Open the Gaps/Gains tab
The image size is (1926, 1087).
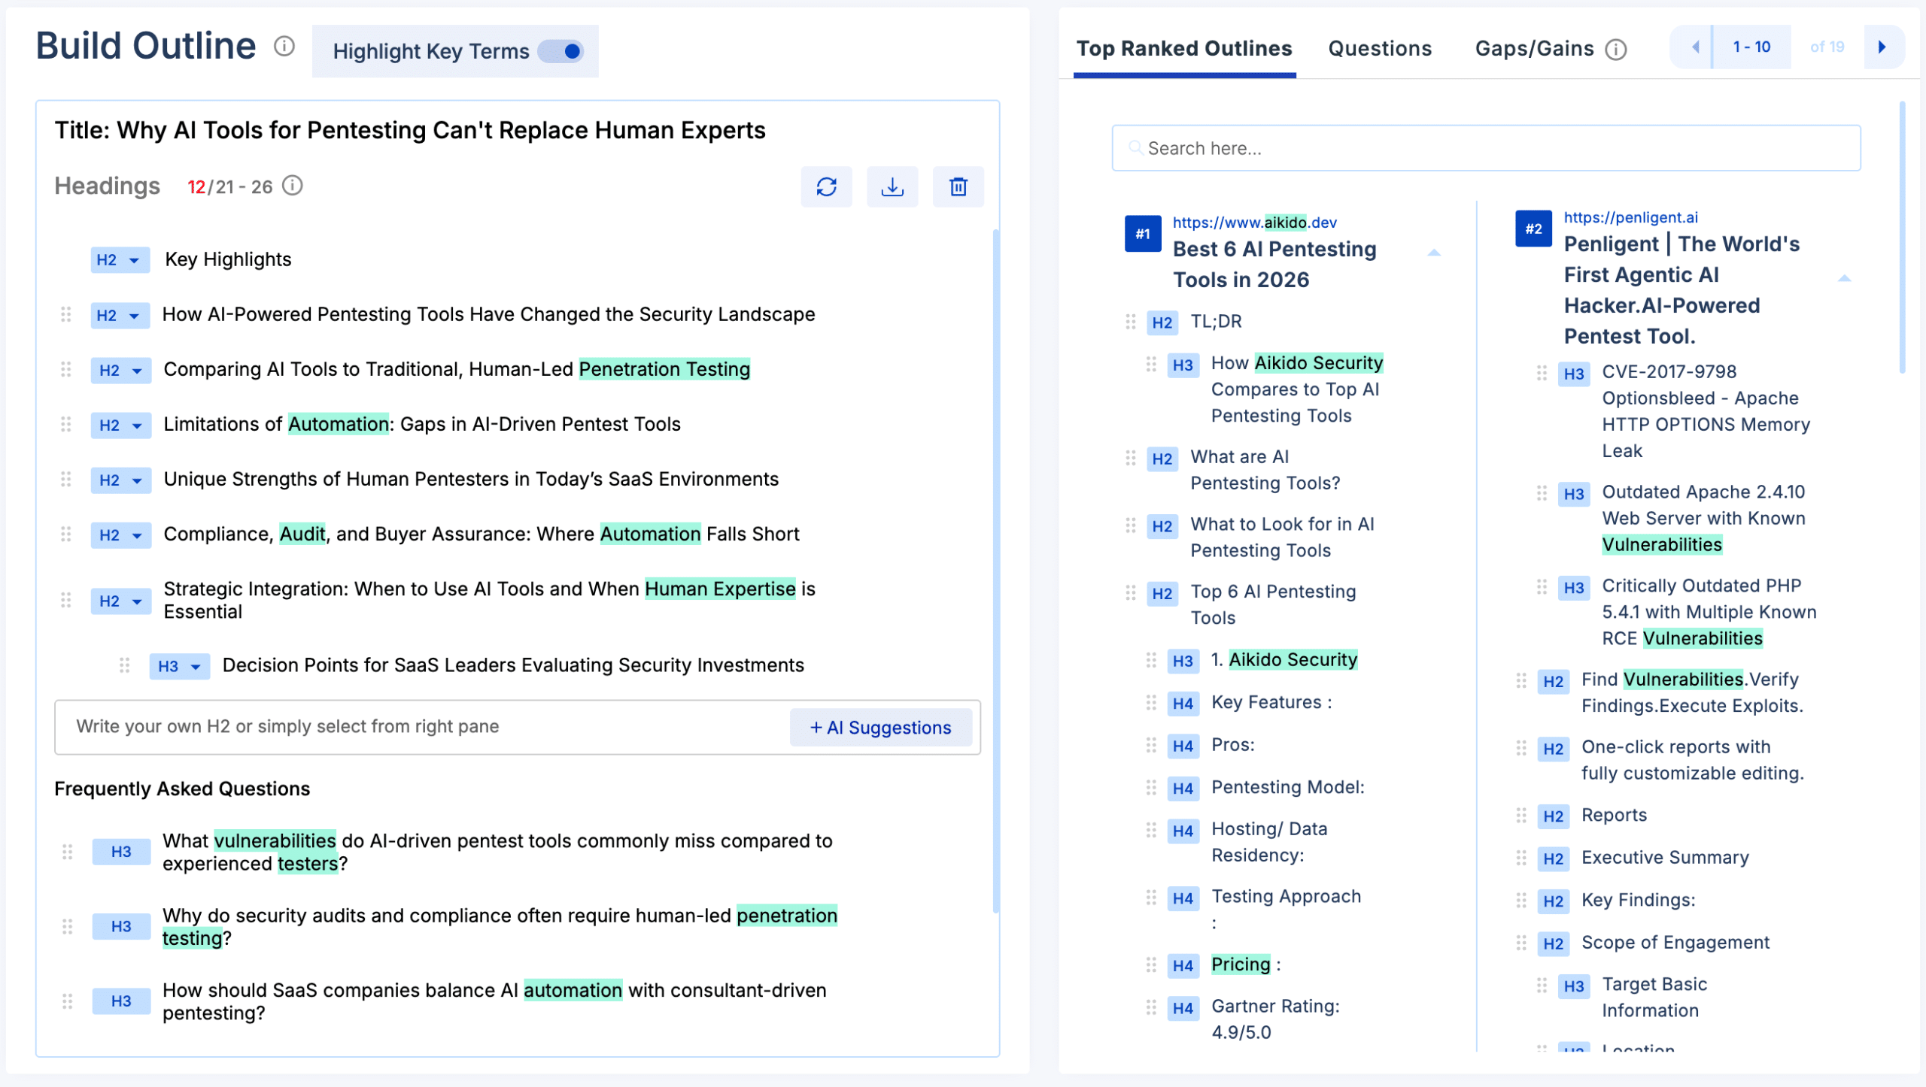1533,49
